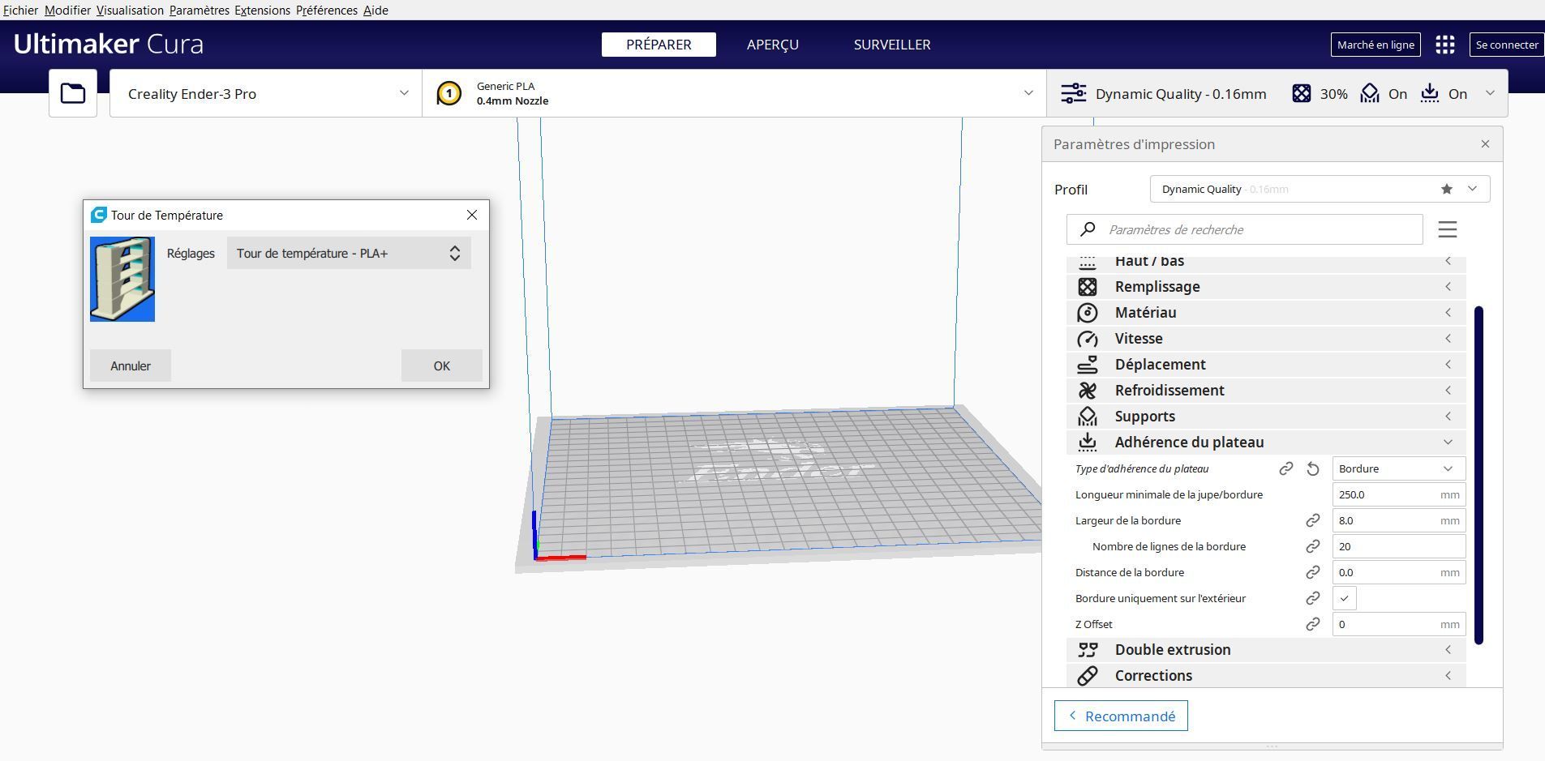Switch to the APERÇU tab
This screenshot has width=1545, height=761.
click(x=772, y=45)
